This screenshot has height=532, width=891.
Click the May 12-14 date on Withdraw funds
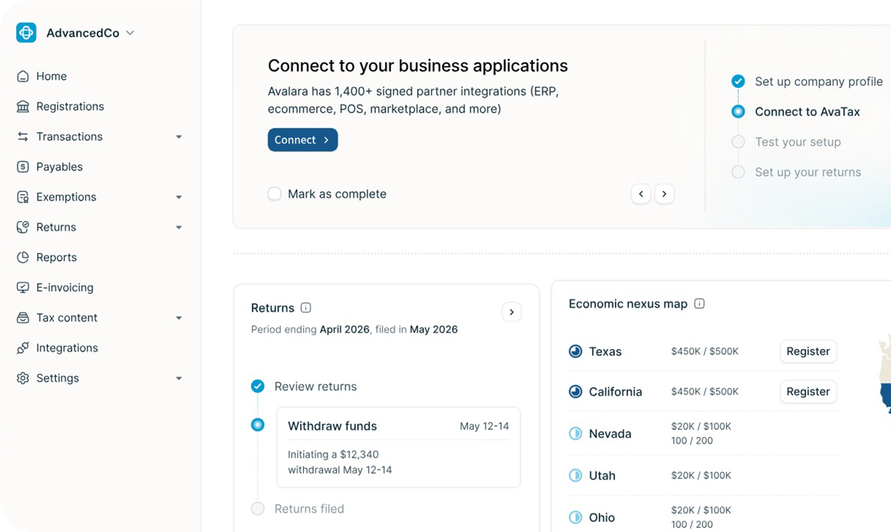[x=484, y=426]
